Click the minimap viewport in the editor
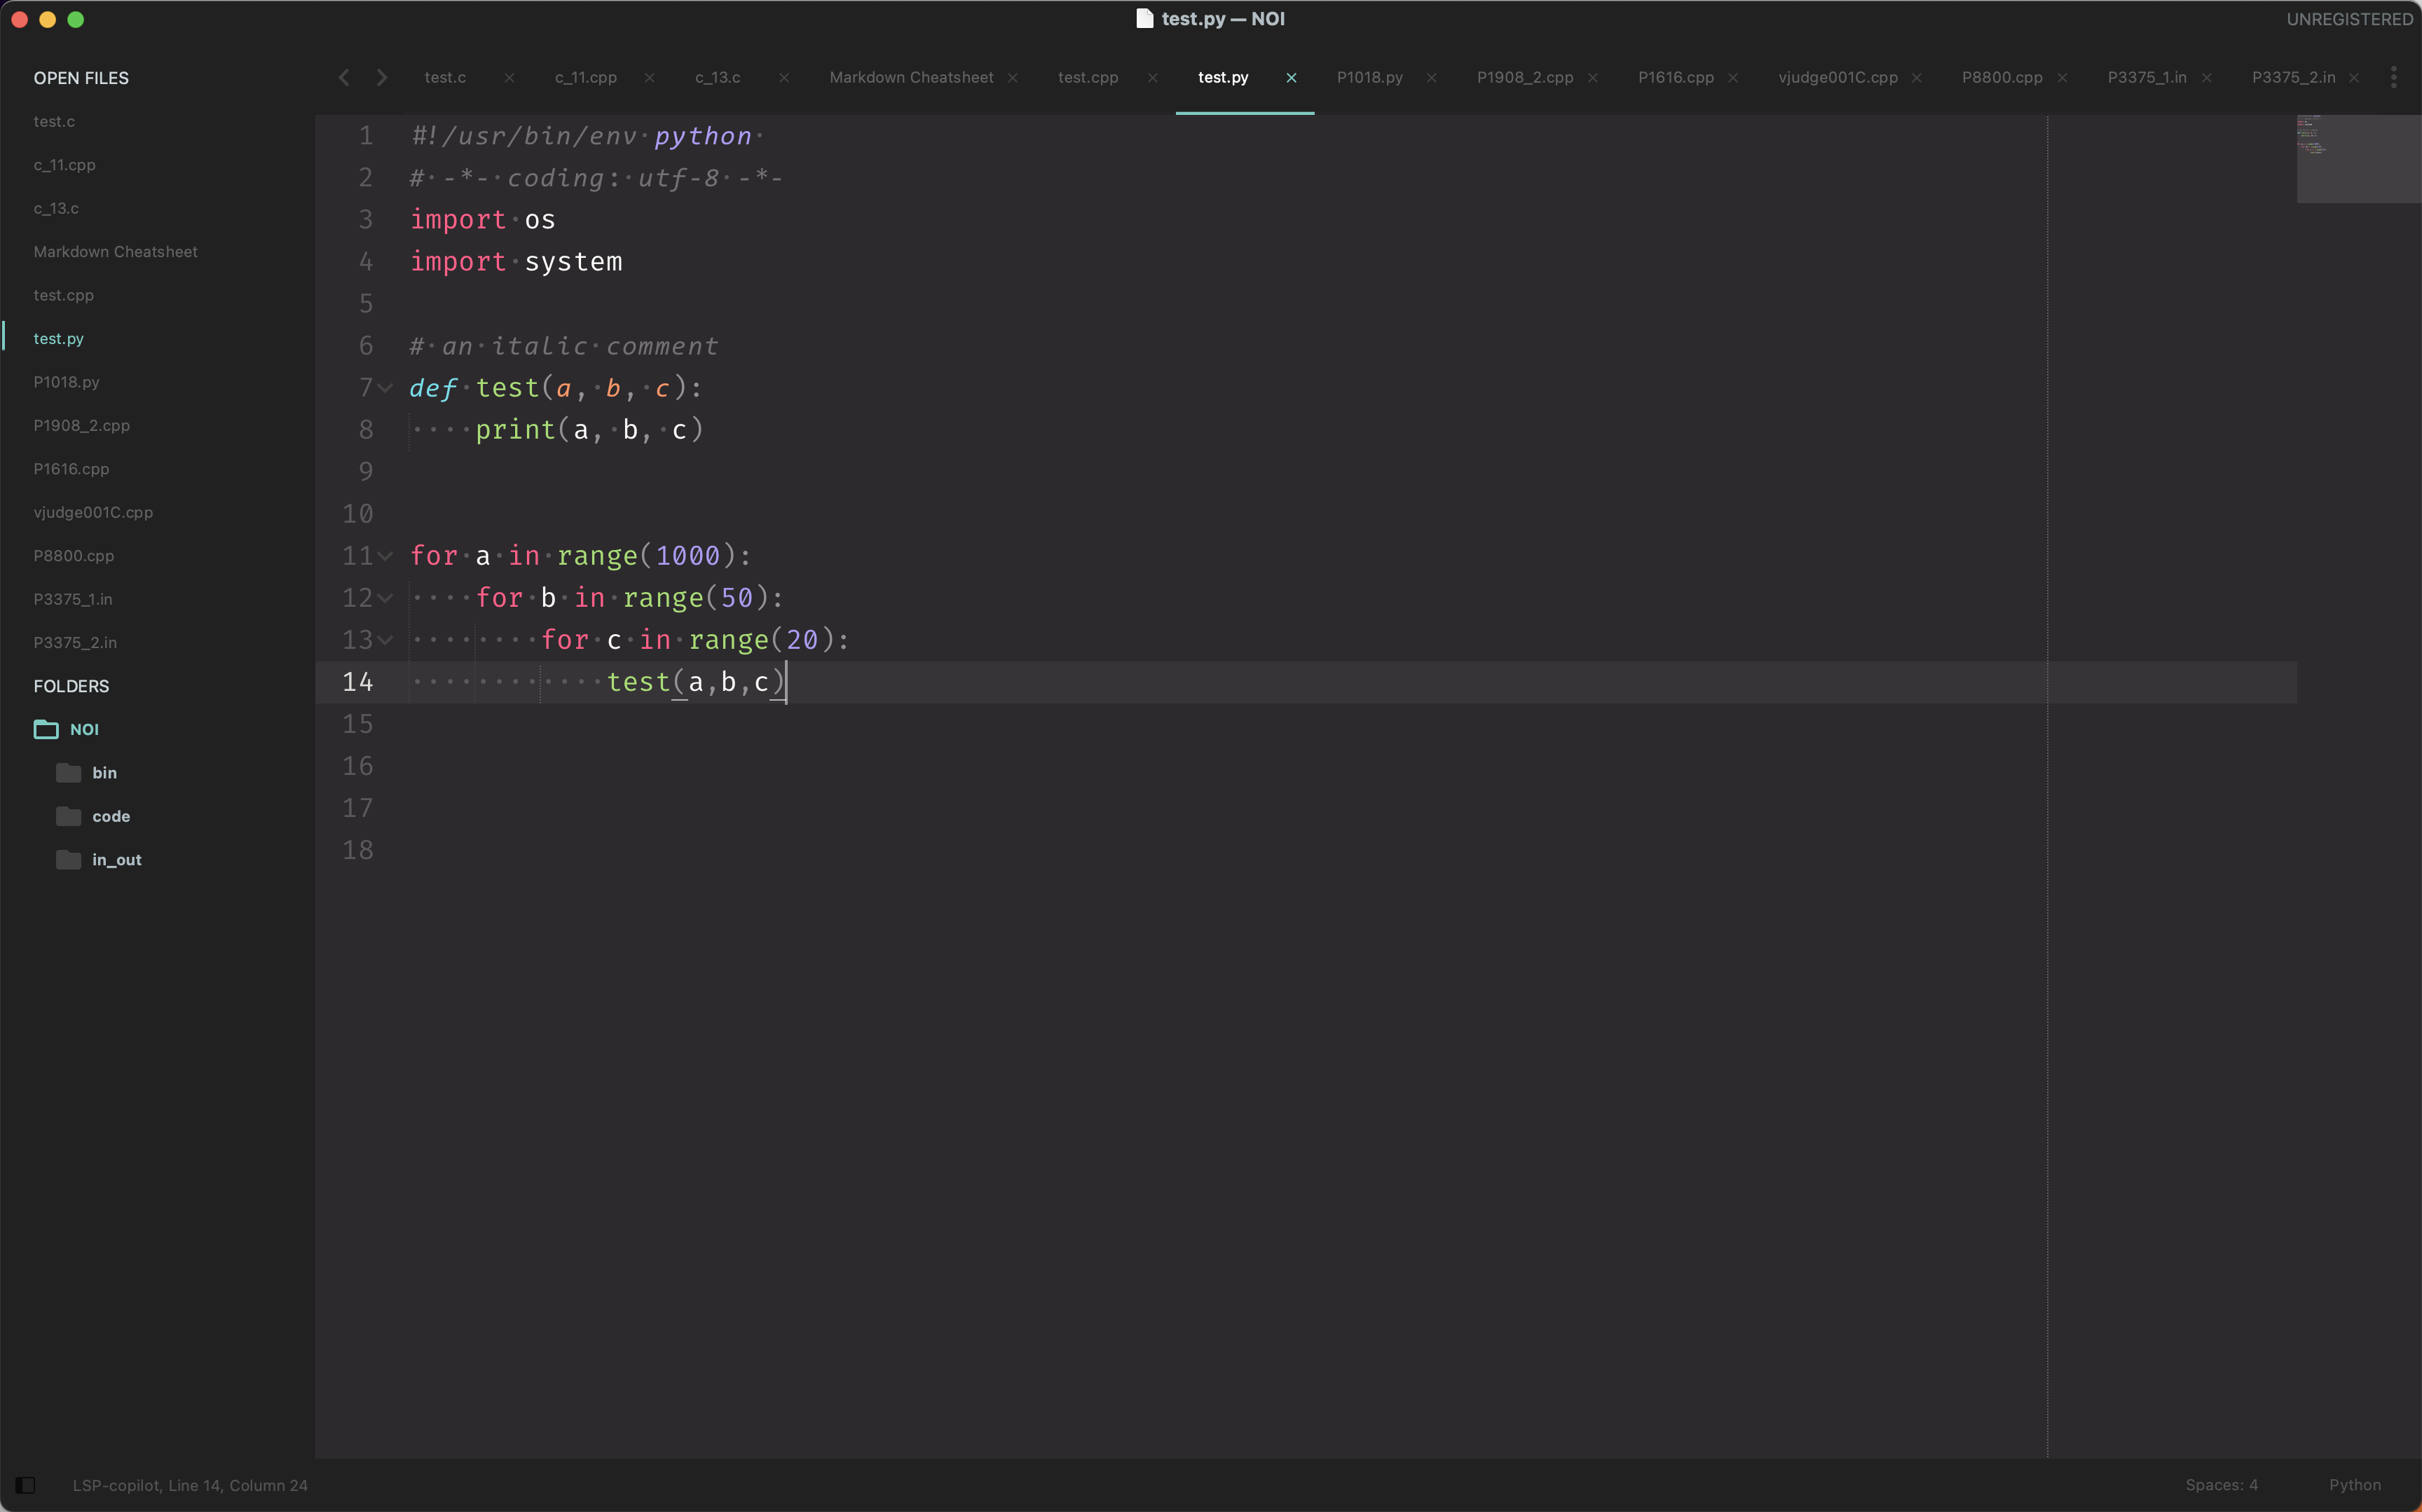Viewport: 2422px width, 1512px height. [2358, 159]
